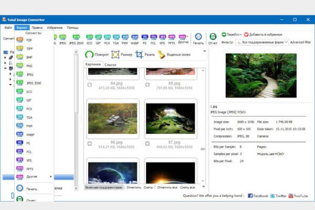Screen dimensions: 315x210
Task: Click the PPTX toolbar button
Action: coord(172,39)
